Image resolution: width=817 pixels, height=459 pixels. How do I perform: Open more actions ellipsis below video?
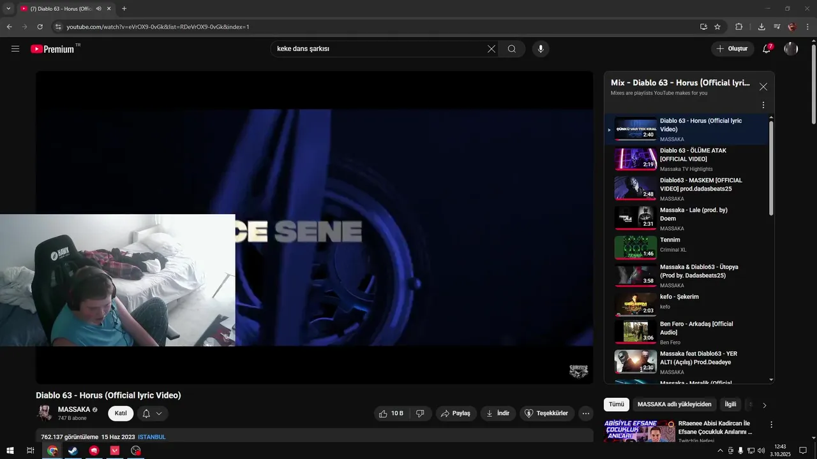pos(586,414)
